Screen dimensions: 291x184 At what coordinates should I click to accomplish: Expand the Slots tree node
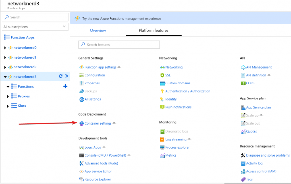(x=8, y=106)
